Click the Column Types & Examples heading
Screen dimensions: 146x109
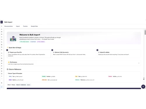(15, 73)
